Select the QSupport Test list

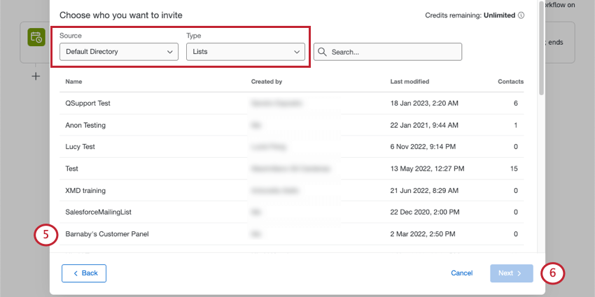click(88, 103)
